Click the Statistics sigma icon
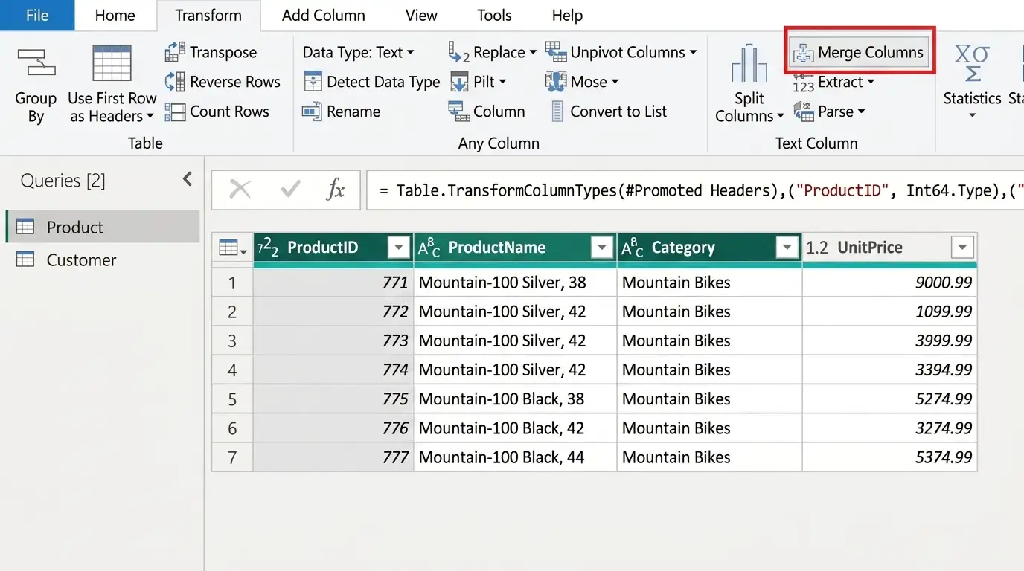1024x571 pixels. click(972, 62)
